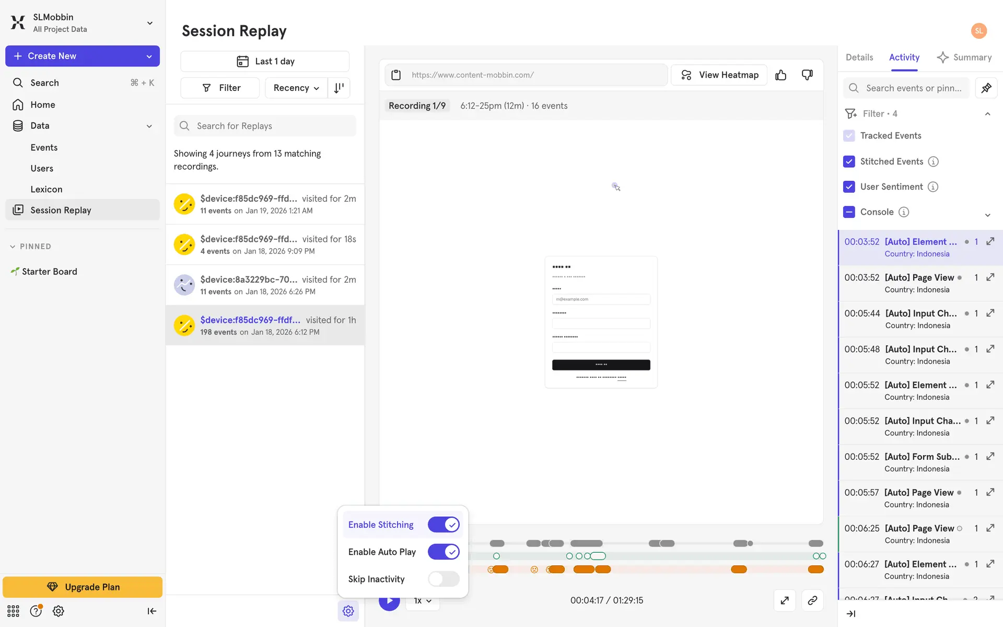This screenshot has height=627, width=1003.
Task: Disable the Enable Stitching toggle
Action: (443, 525)
